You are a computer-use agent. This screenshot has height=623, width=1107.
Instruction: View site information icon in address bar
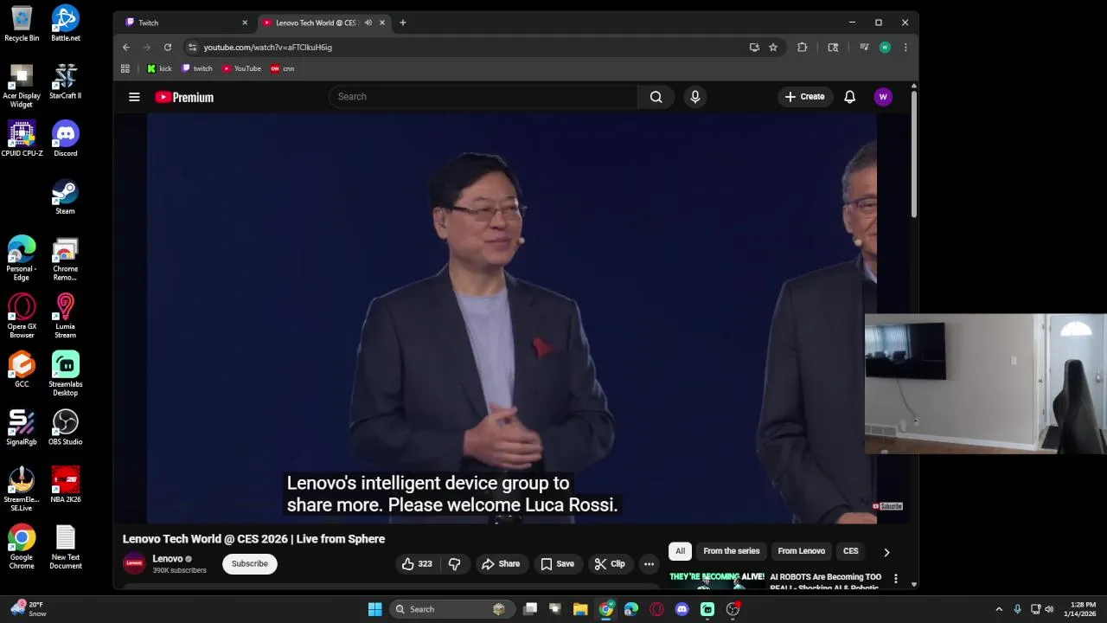click(193, 47)
